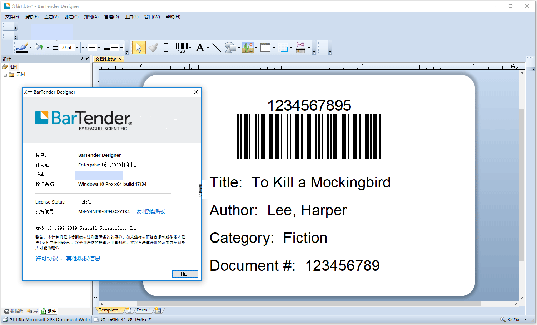Open picture tool dropdown arrow
537x325 pixels.
click(x=256, y=47)
